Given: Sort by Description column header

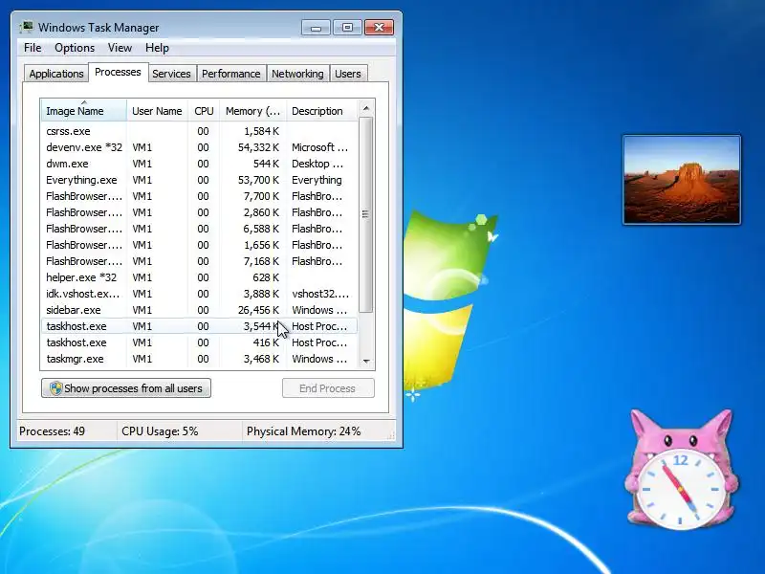Looking at the screenshot, I should point(321,111).
